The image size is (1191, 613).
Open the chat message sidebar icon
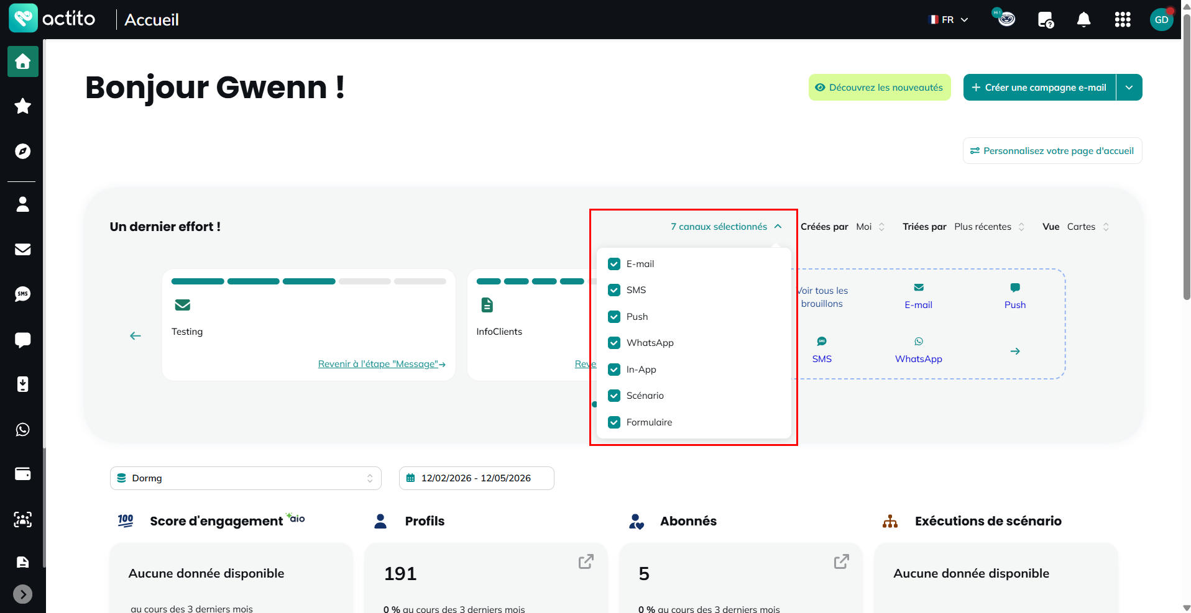(23, 340)
